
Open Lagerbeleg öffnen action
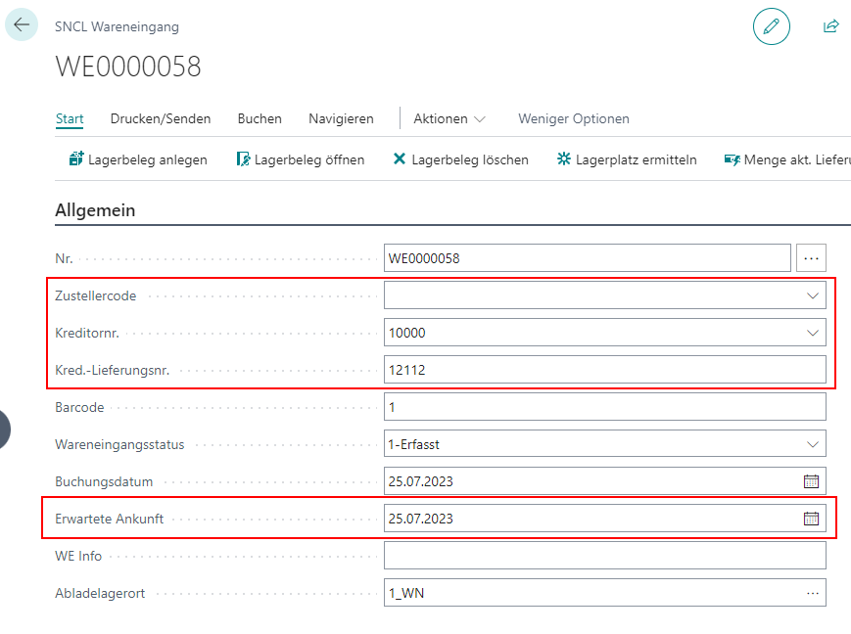[x=301, y=159]
